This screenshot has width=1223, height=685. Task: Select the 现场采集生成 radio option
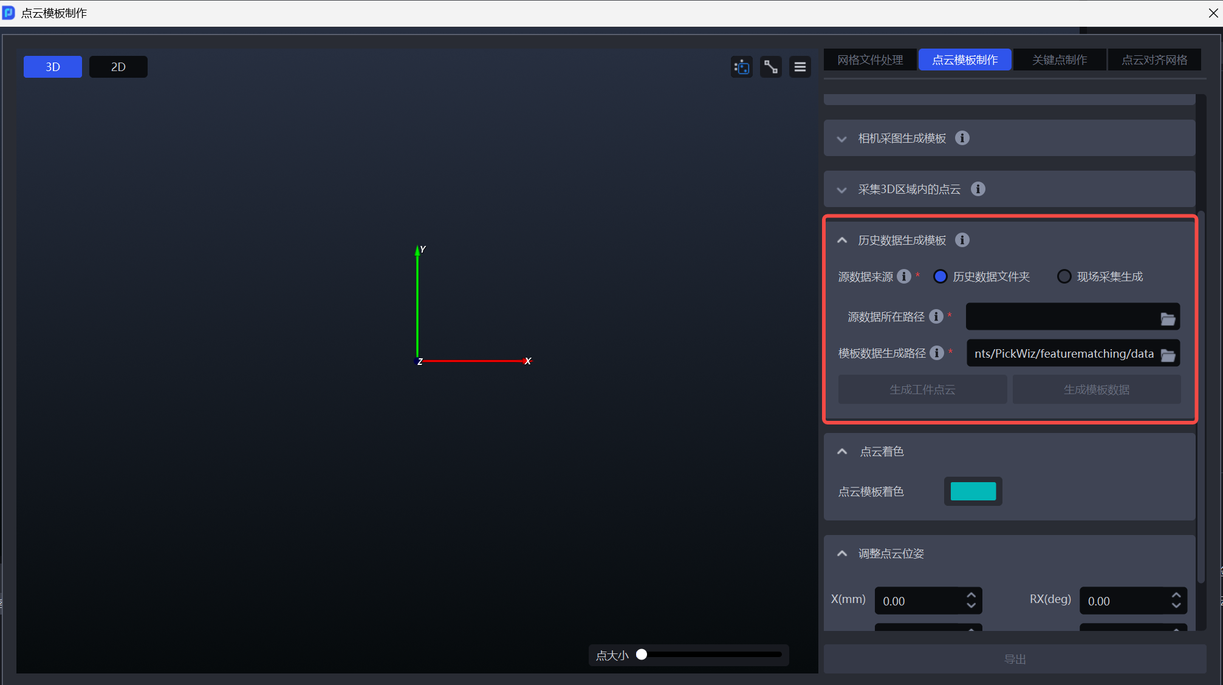point(1064,276)
